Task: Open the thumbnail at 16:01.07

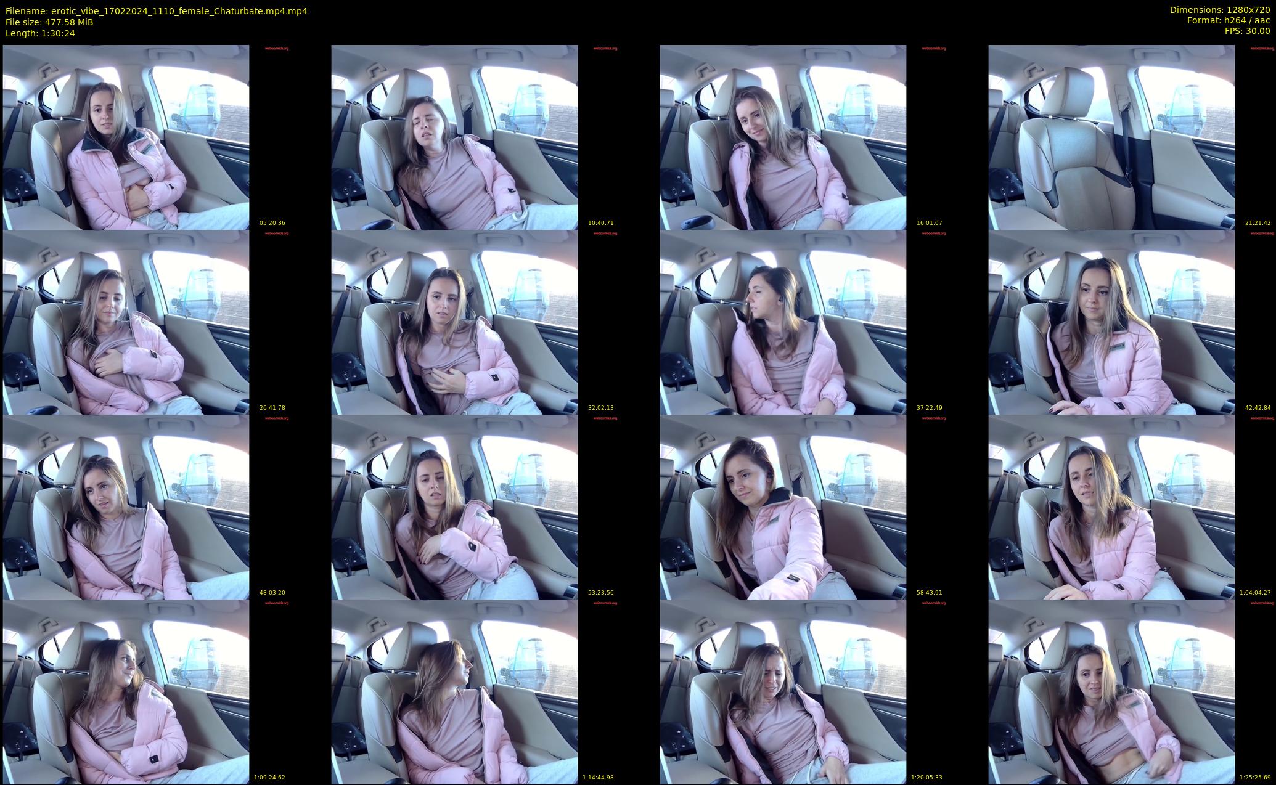Action: 783,137
